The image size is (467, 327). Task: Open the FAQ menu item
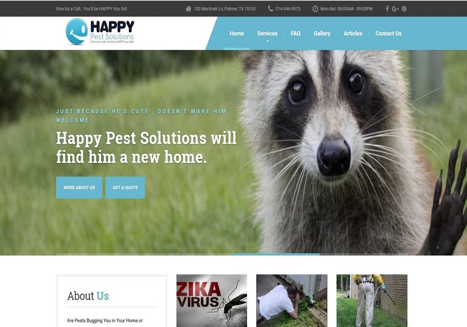295,33
